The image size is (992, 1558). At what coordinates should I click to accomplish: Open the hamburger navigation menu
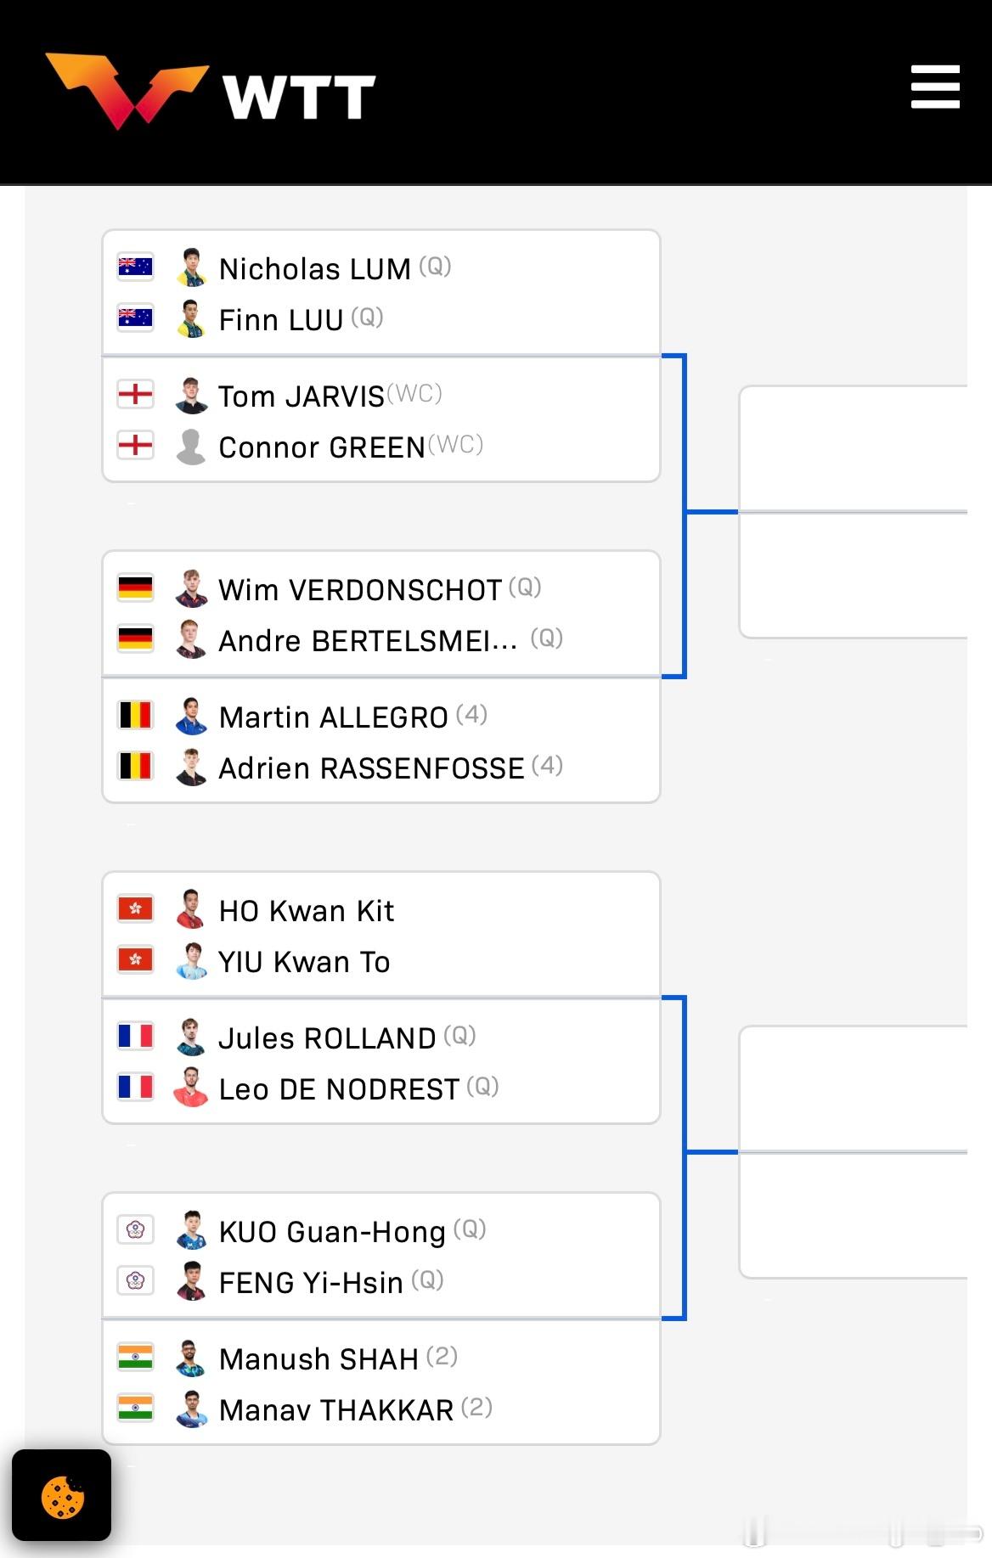coord(934,87)
